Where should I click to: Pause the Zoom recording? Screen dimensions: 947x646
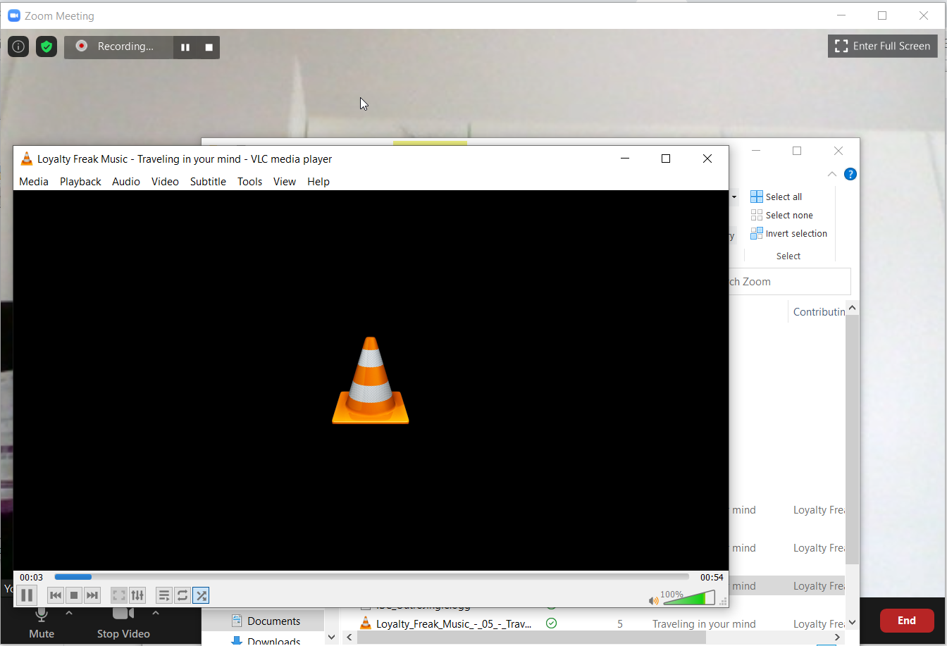coord(185,47)
